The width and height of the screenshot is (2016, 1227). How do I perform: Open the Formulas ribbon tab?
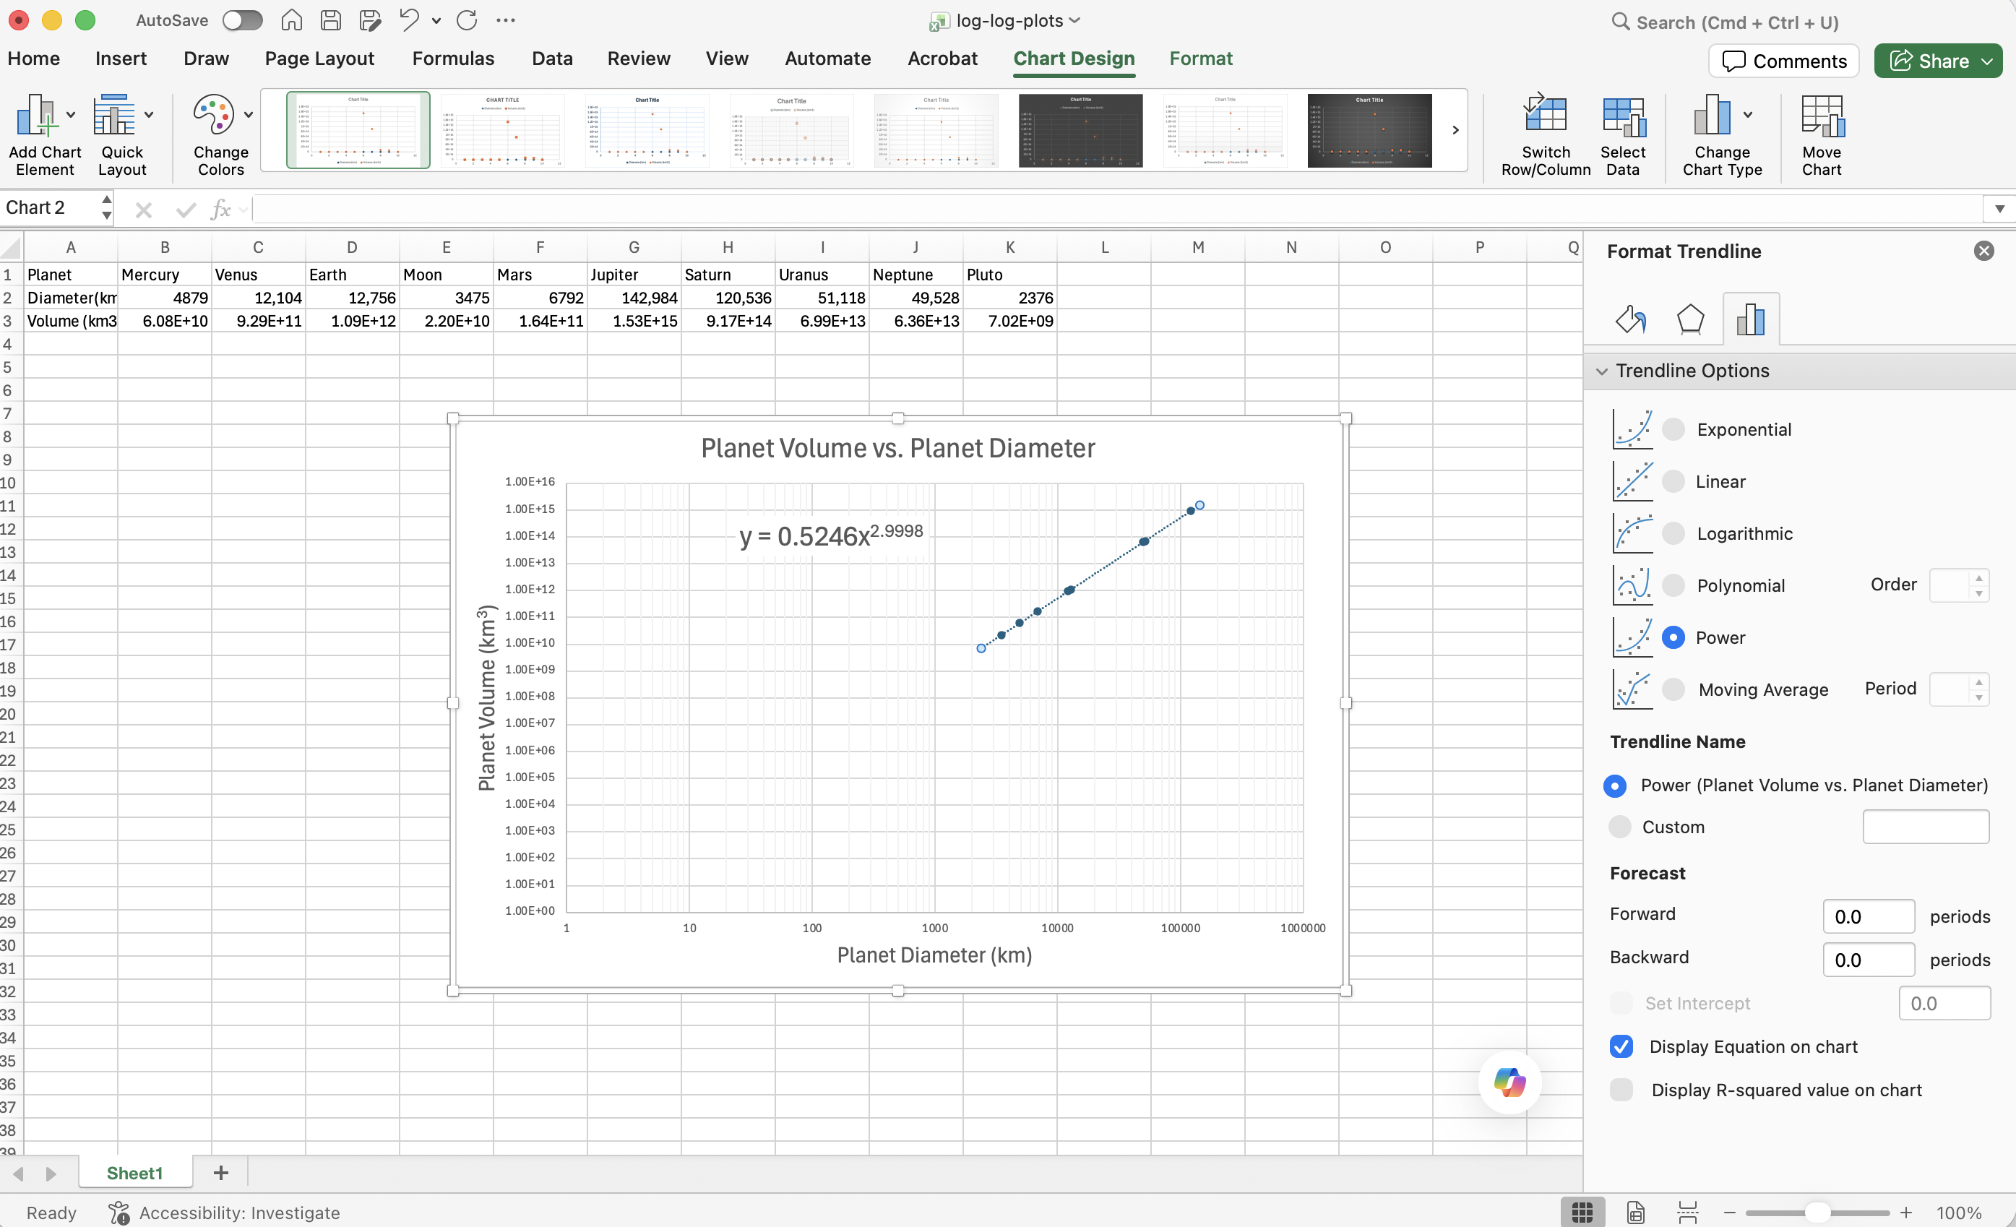453,58
